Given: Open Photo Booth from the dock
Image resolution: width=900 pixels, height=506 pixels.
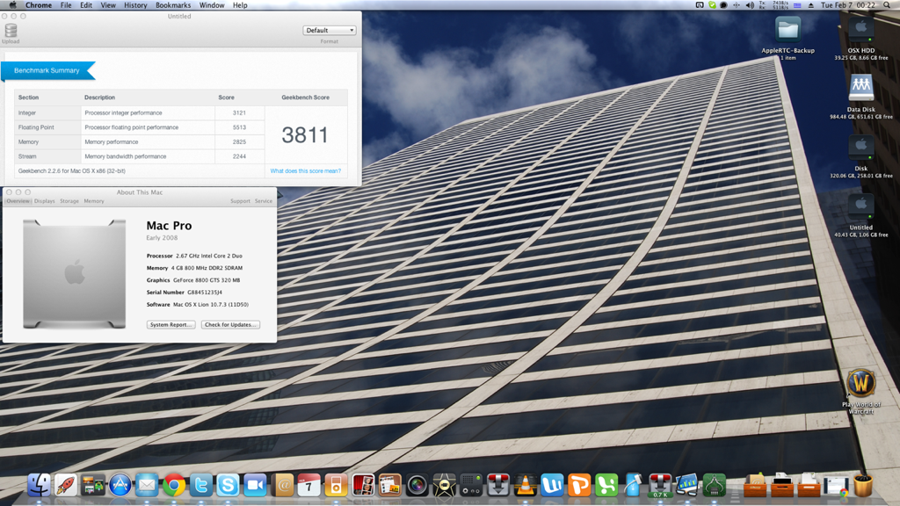Looking at the screenshot, I should point(363,485).
